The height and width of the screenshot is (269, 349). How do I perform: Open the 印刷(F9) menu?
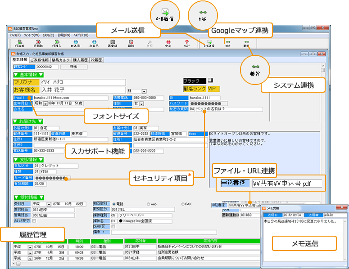click(64, 36)
